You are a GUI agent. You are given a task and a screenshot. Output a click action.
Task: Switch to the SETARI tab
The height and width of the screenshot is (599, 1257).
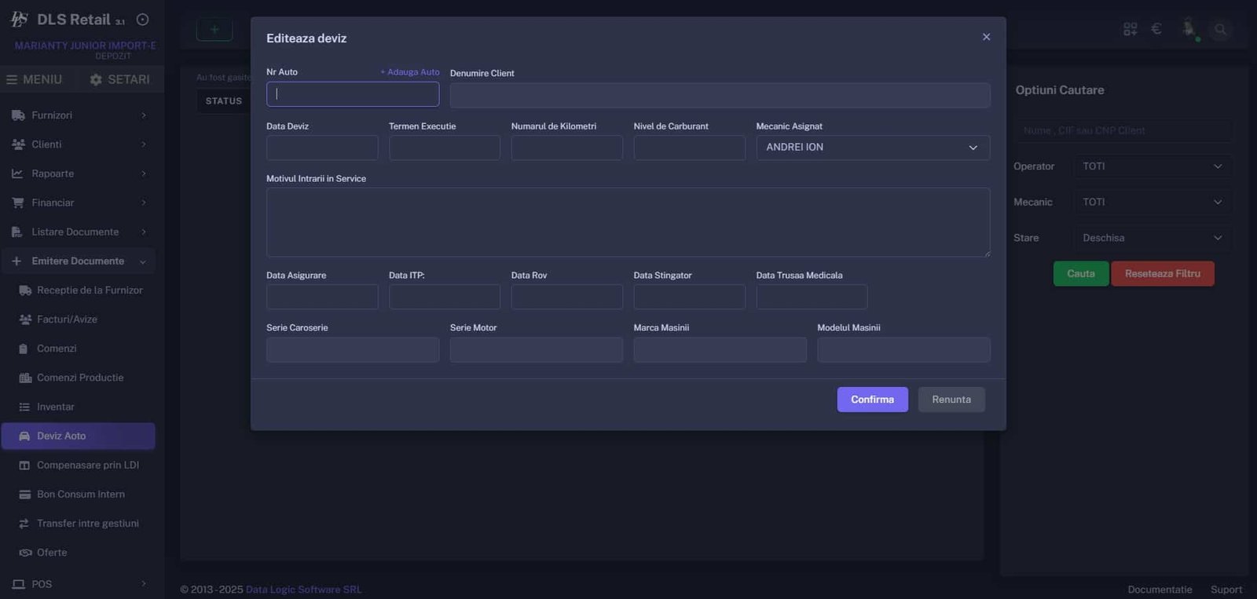pos(119,79)
